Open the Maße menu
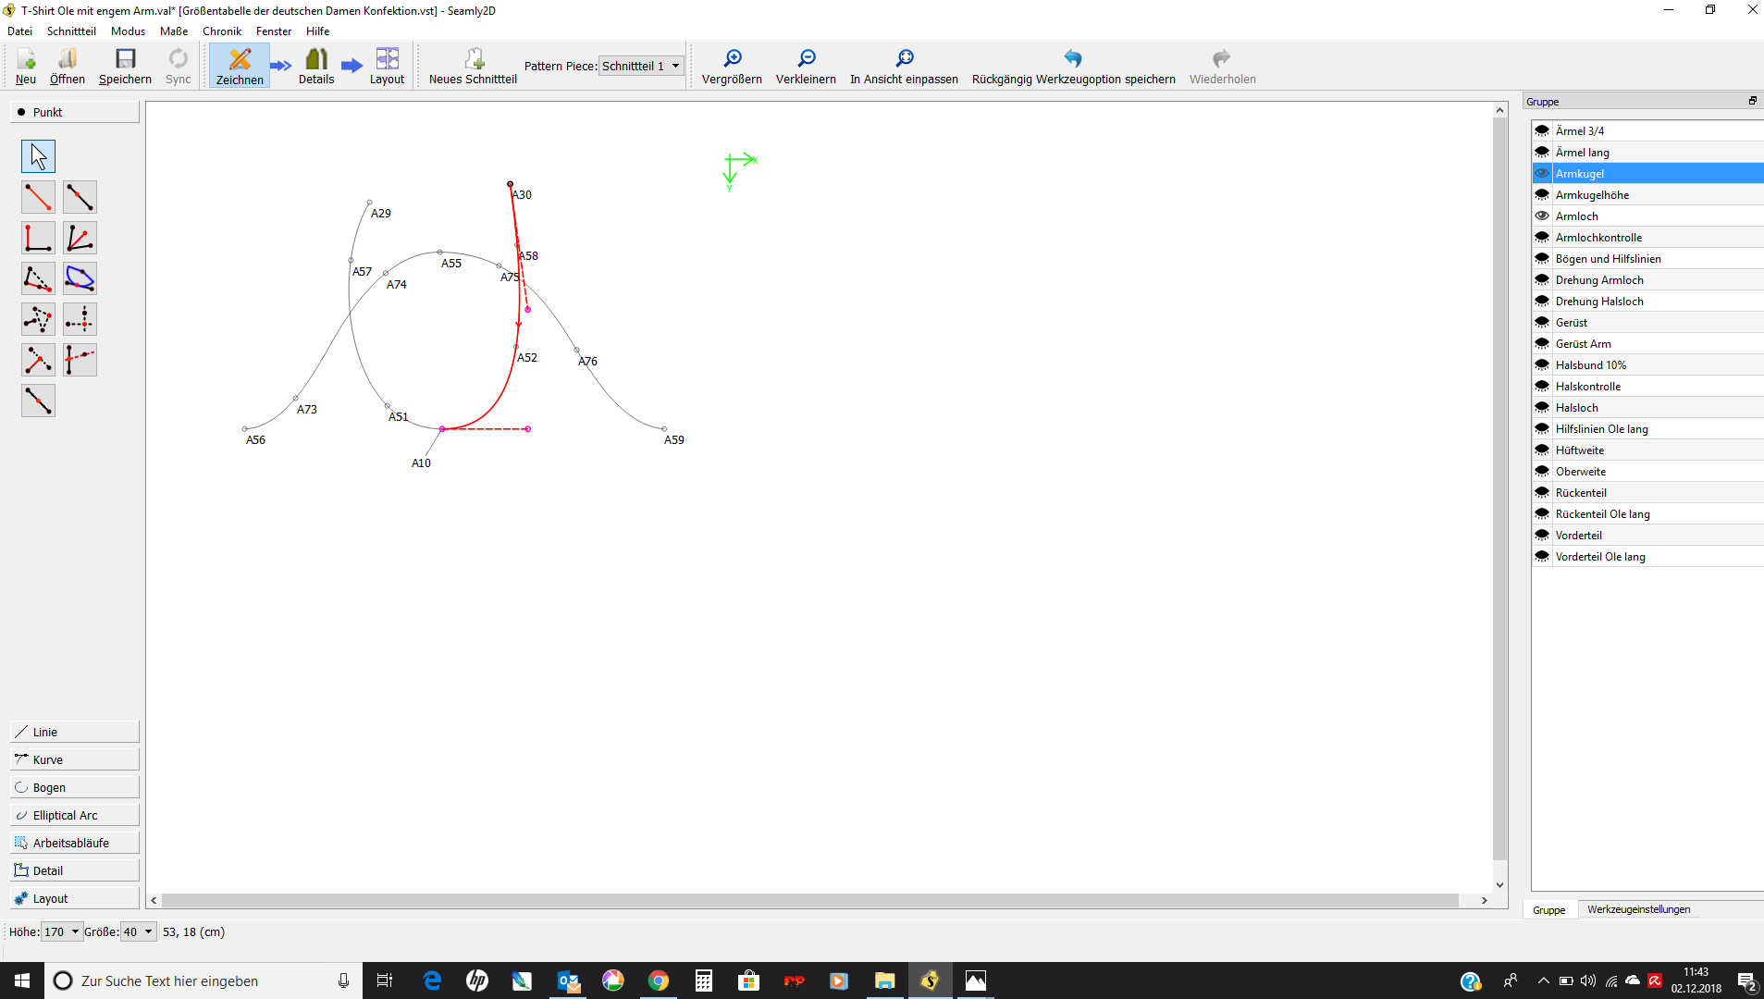Screen dimensions: 1764x999 173,31
